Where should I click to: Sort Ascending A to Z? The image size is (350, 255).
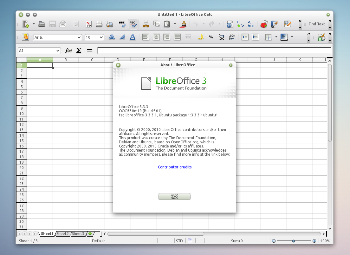[240, 24]
